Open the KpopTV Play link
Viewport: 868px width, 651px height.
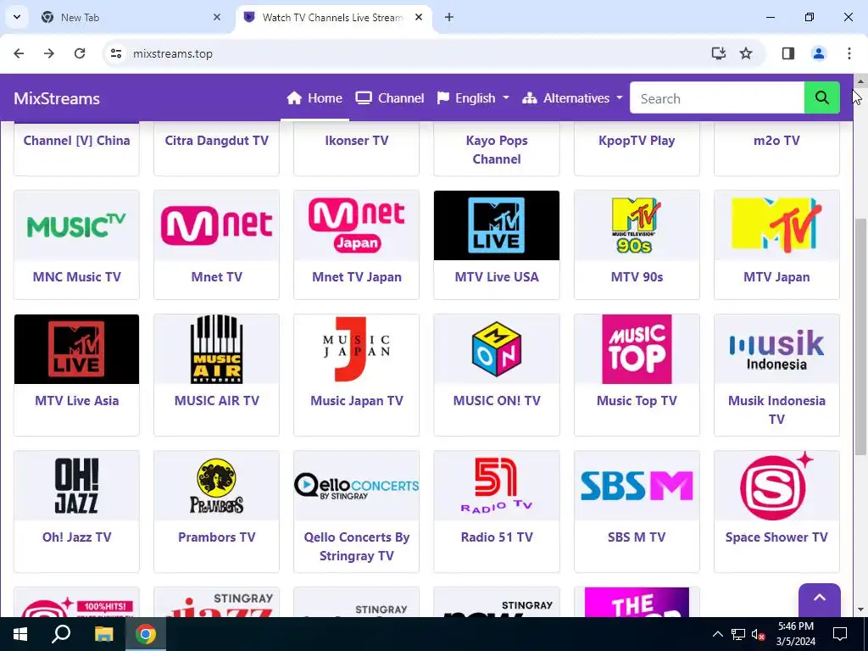click(637, 141)
